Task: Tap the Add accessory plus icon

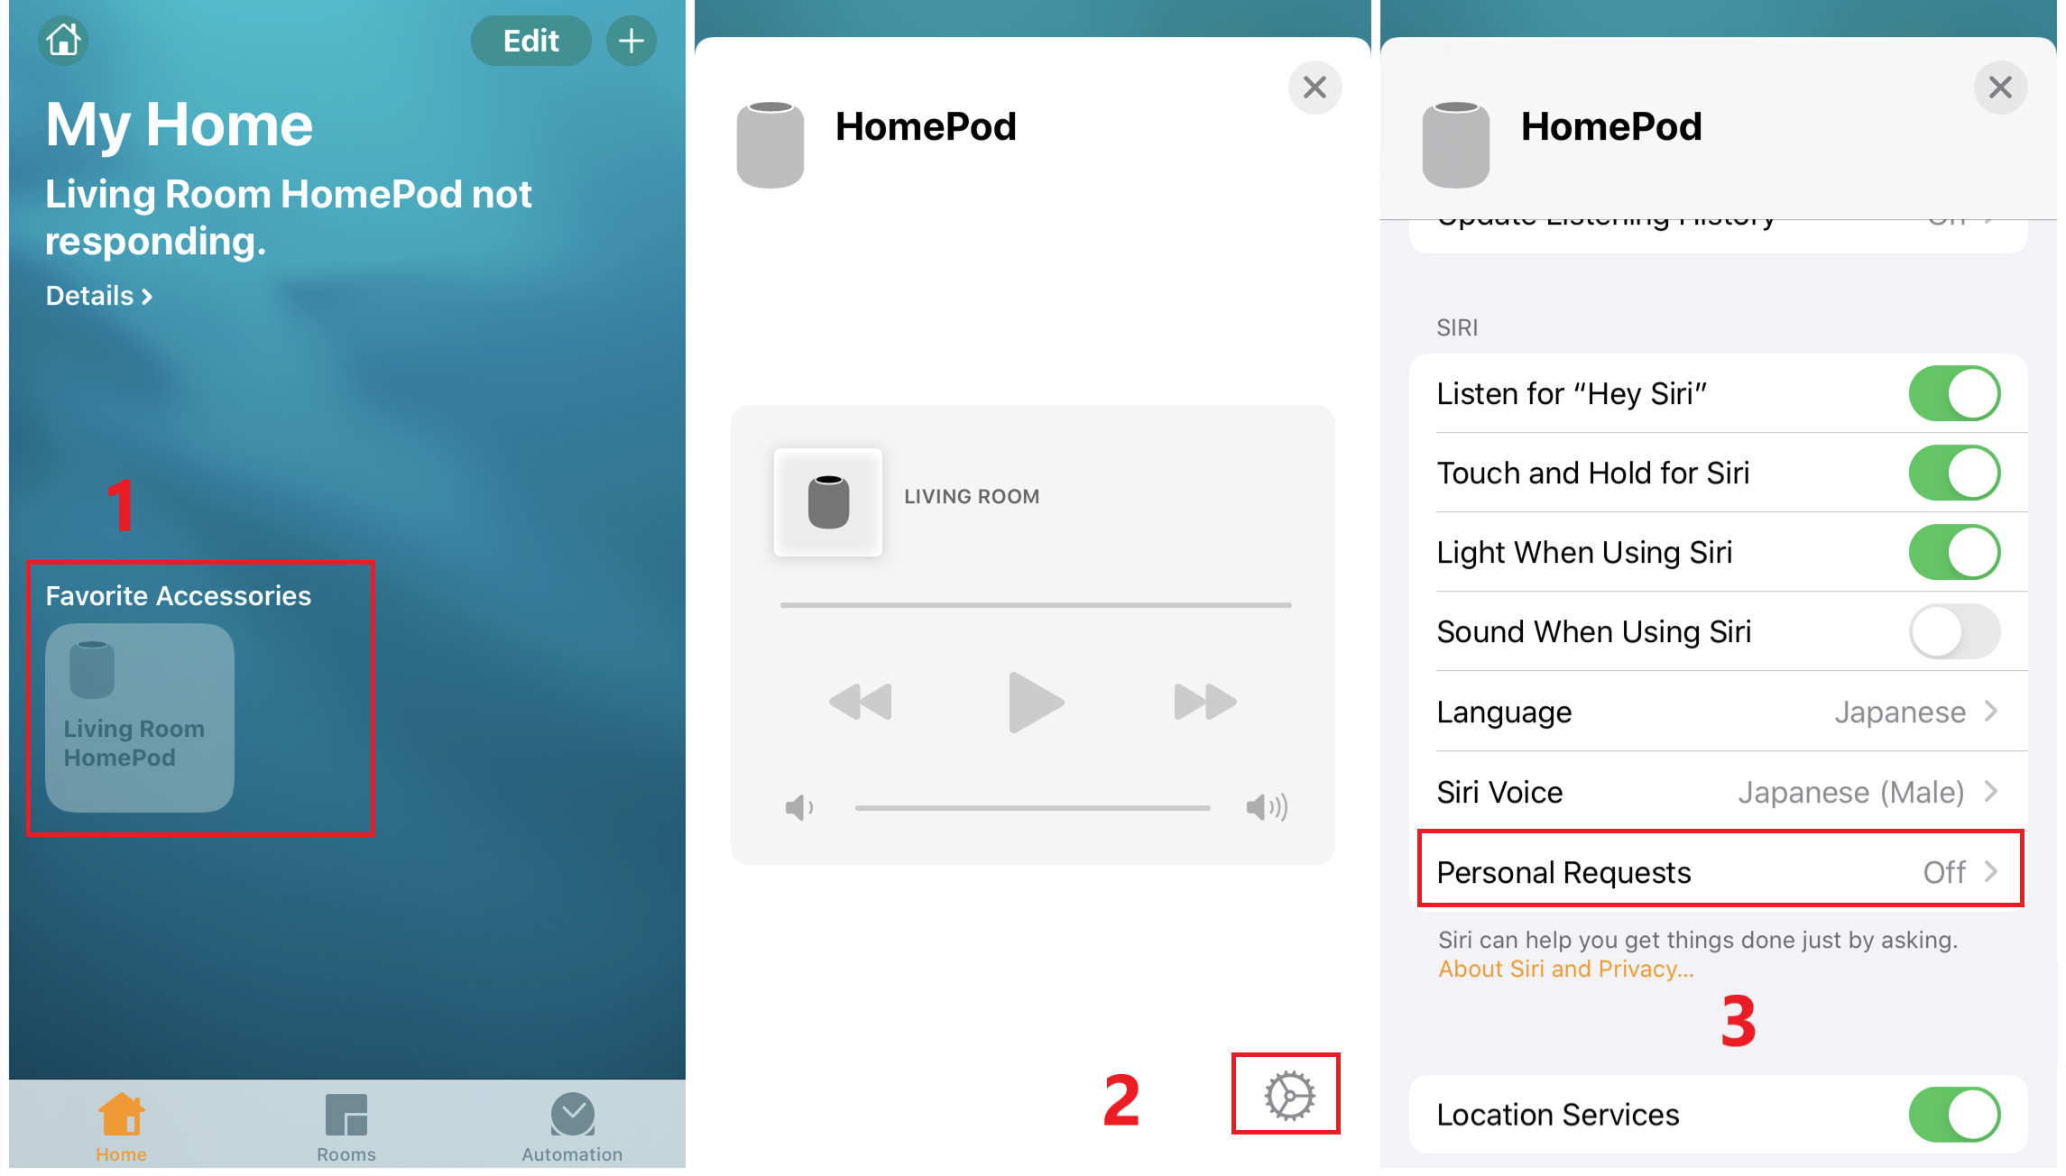Action: point(632,40)
